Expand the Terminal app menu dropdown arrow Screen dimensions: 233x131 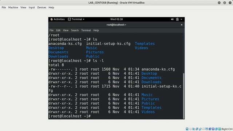(83, 19)
